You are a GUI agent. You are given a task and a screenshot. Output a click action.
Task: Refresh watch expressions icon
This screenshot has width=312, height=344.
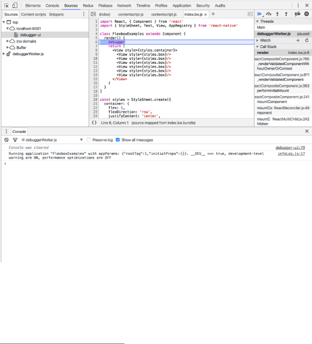coord(307,40)
